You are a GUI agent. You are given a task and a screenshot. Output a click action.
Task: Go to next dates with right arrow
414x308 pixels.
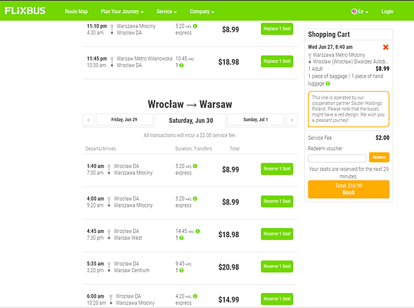point(292,120)
